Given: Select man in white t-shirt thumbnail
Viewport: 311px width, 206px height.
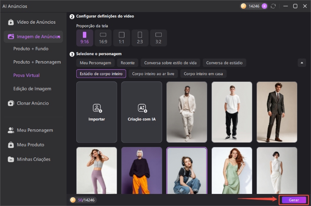Looking at the screenshot, I should tap(232, 112).
